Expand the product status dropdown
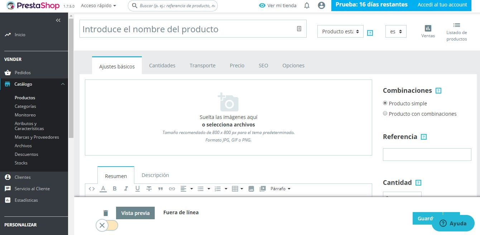Image resolution: width=480 pixels, height=235 pixels. pyautogui.click(x=340, y=31)
